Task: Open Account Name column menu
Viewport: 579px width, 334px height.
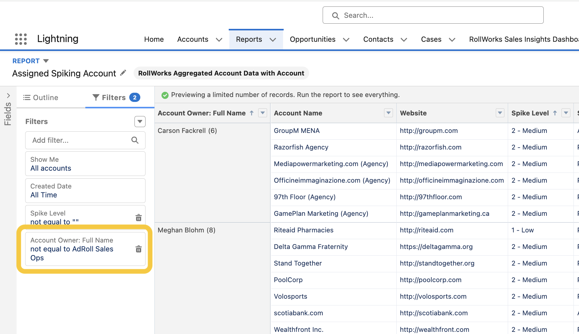Action: pos(388,113)
